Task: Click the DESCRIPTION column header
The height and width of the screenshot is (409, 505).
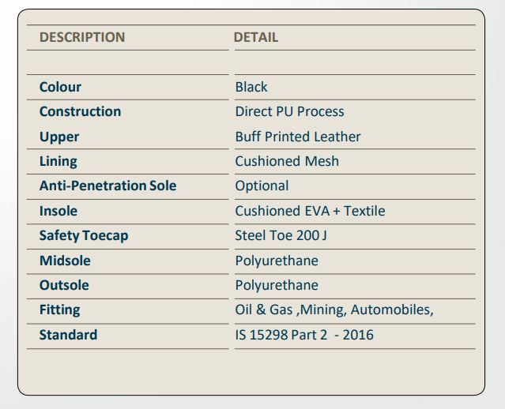Action: tap(82, 37)
